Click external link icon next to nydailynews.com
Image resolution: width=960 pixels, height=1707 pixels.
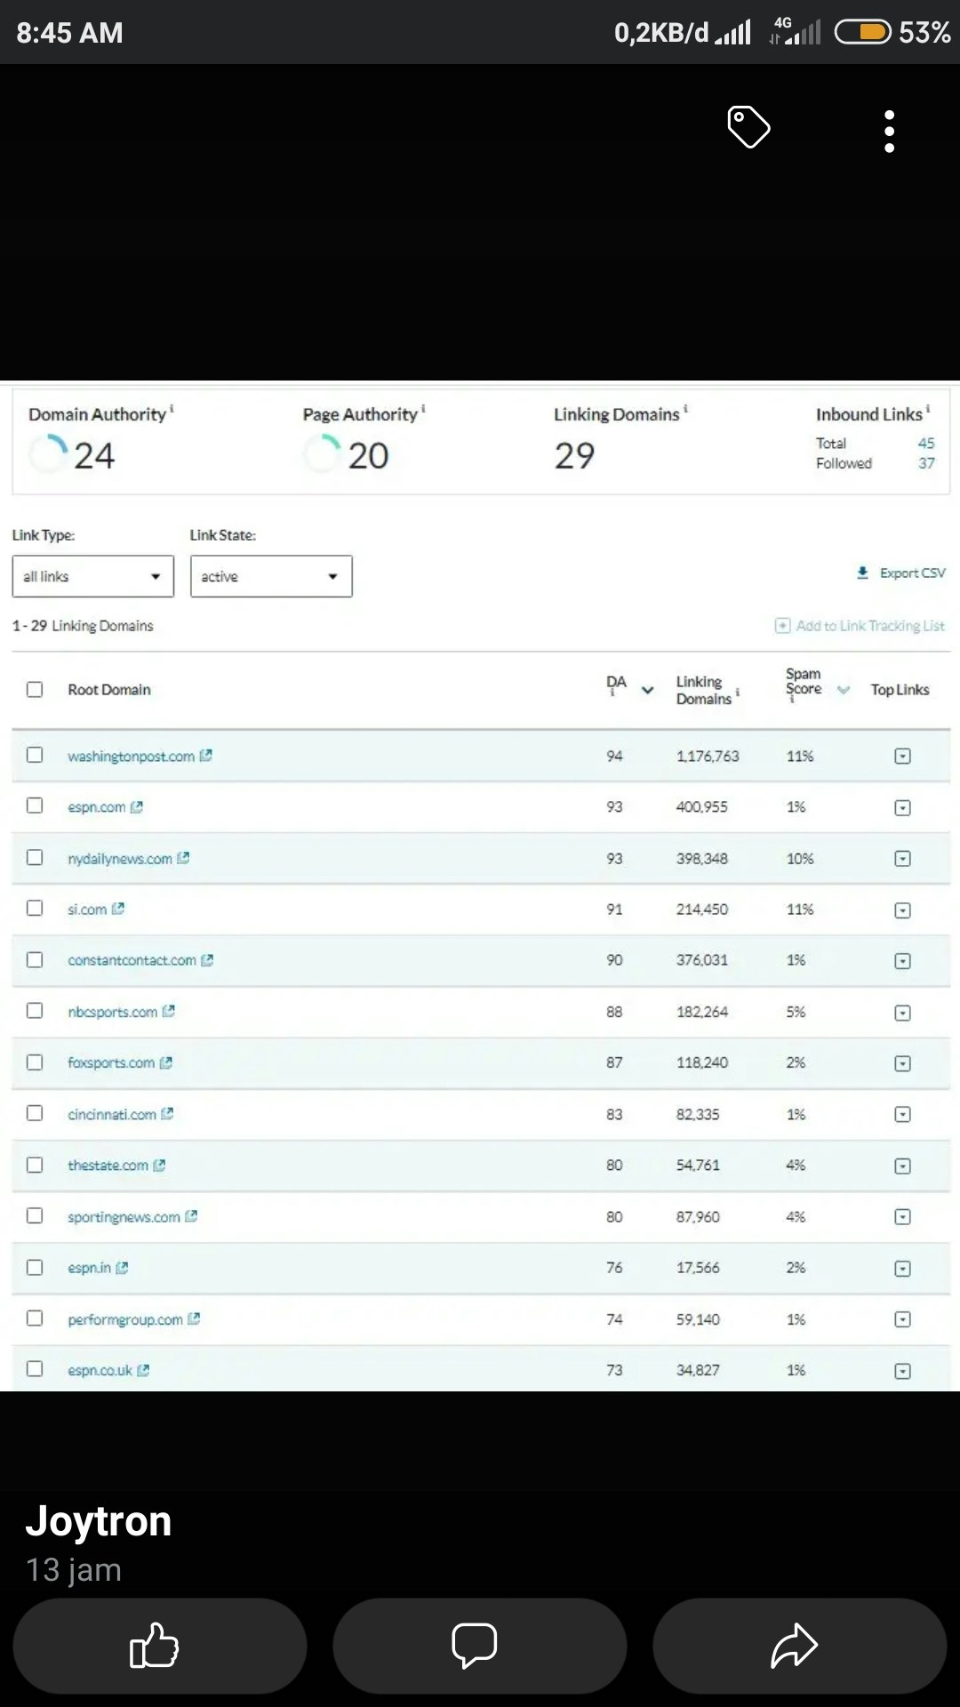coord(183,858)
